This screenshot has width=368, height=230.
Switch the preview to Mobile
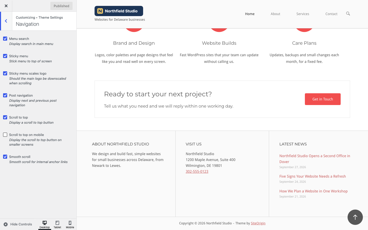click(70, 225)
